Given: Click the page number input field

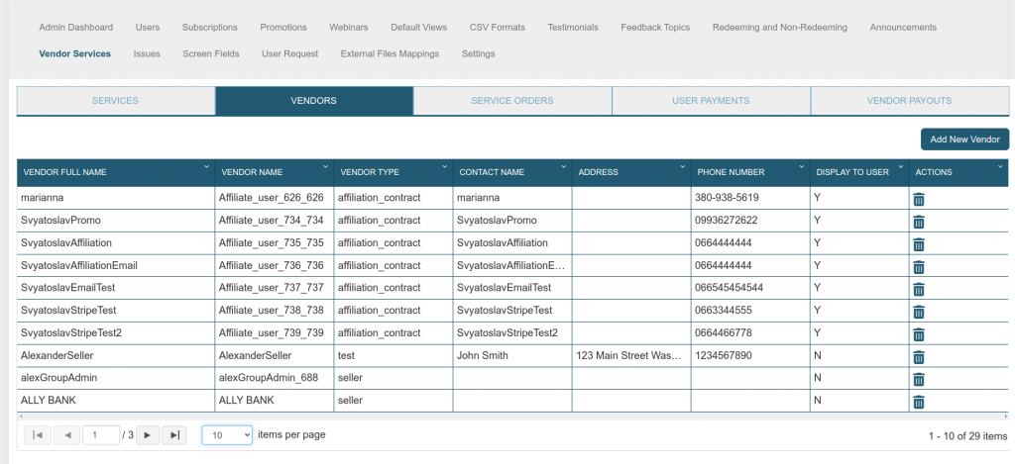Looking at the screenshot, I should point(99,435).
